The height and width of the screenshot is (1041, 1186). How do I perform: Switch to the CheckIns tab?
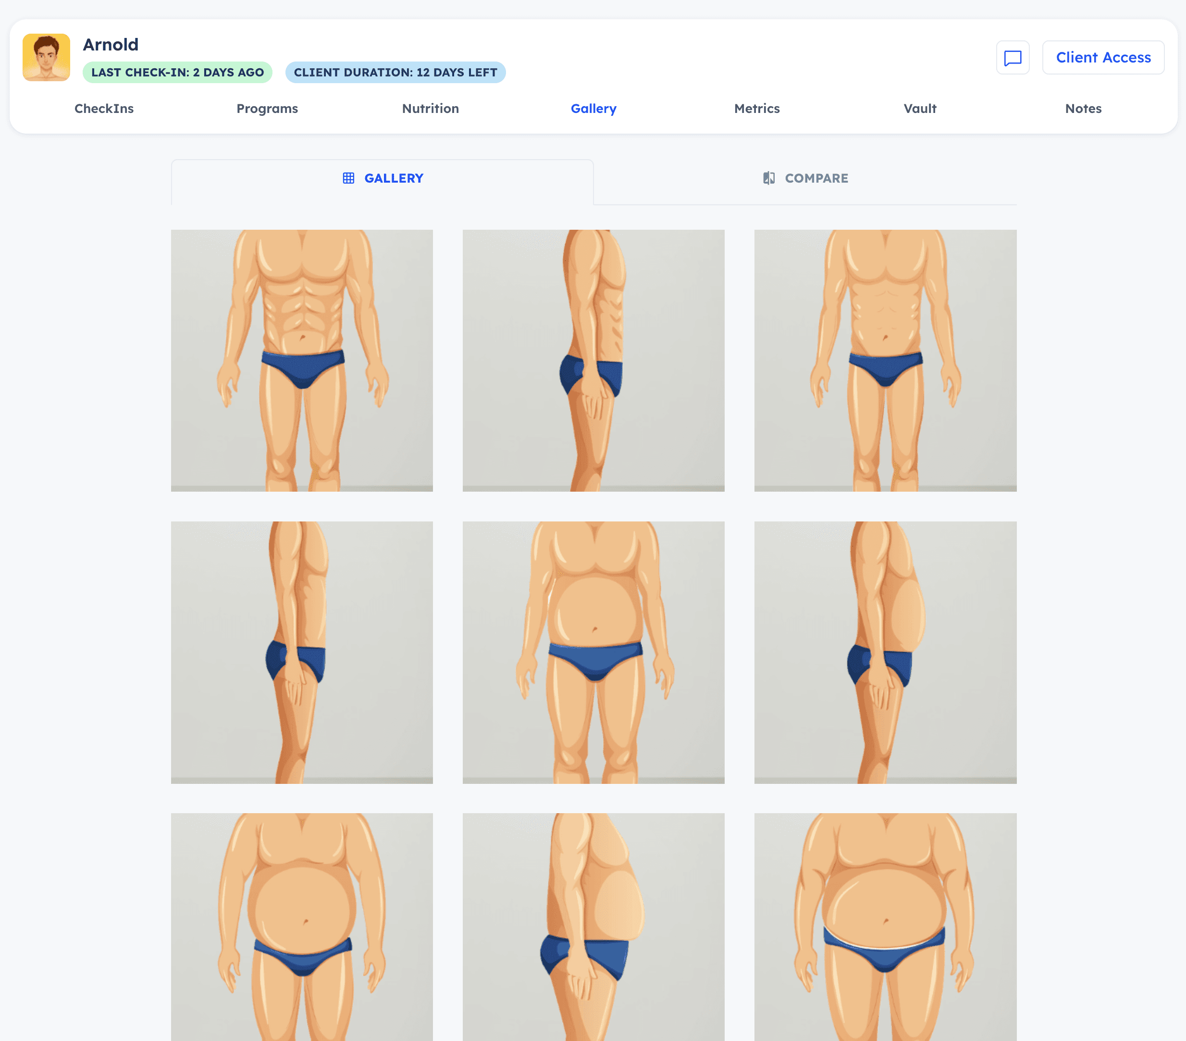tap(104, 109)
